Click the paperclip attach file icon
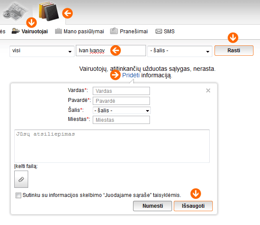The image size is (260, 225). [21, 179]
